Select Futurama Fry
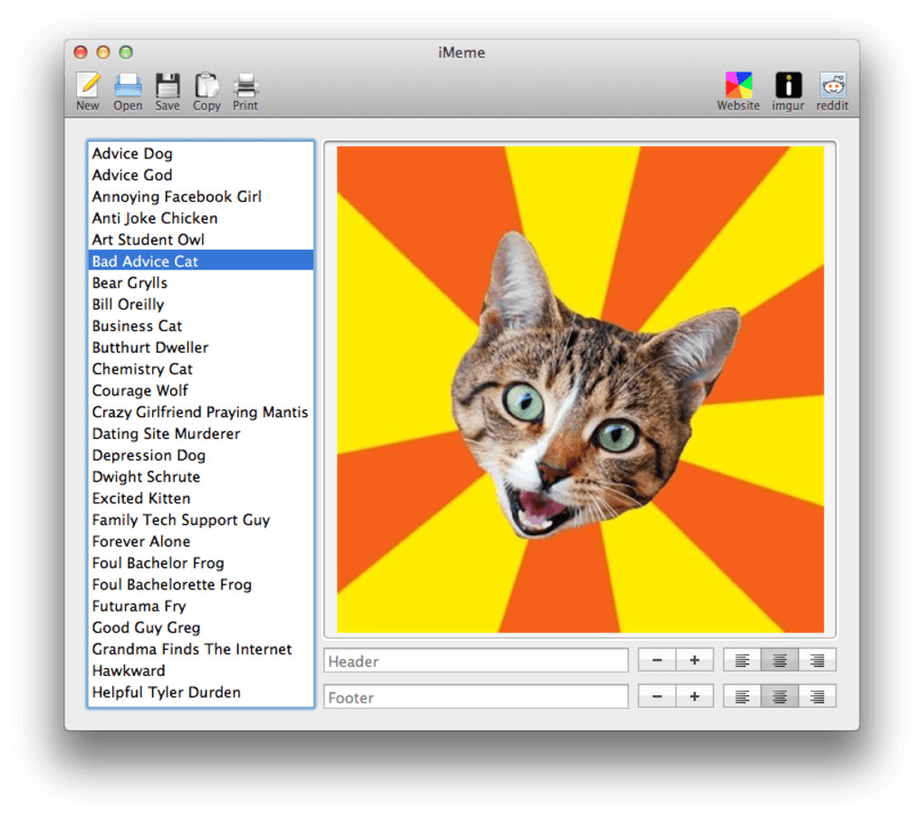This screenshot has width=924, height=820. click(x=201, y=606)
